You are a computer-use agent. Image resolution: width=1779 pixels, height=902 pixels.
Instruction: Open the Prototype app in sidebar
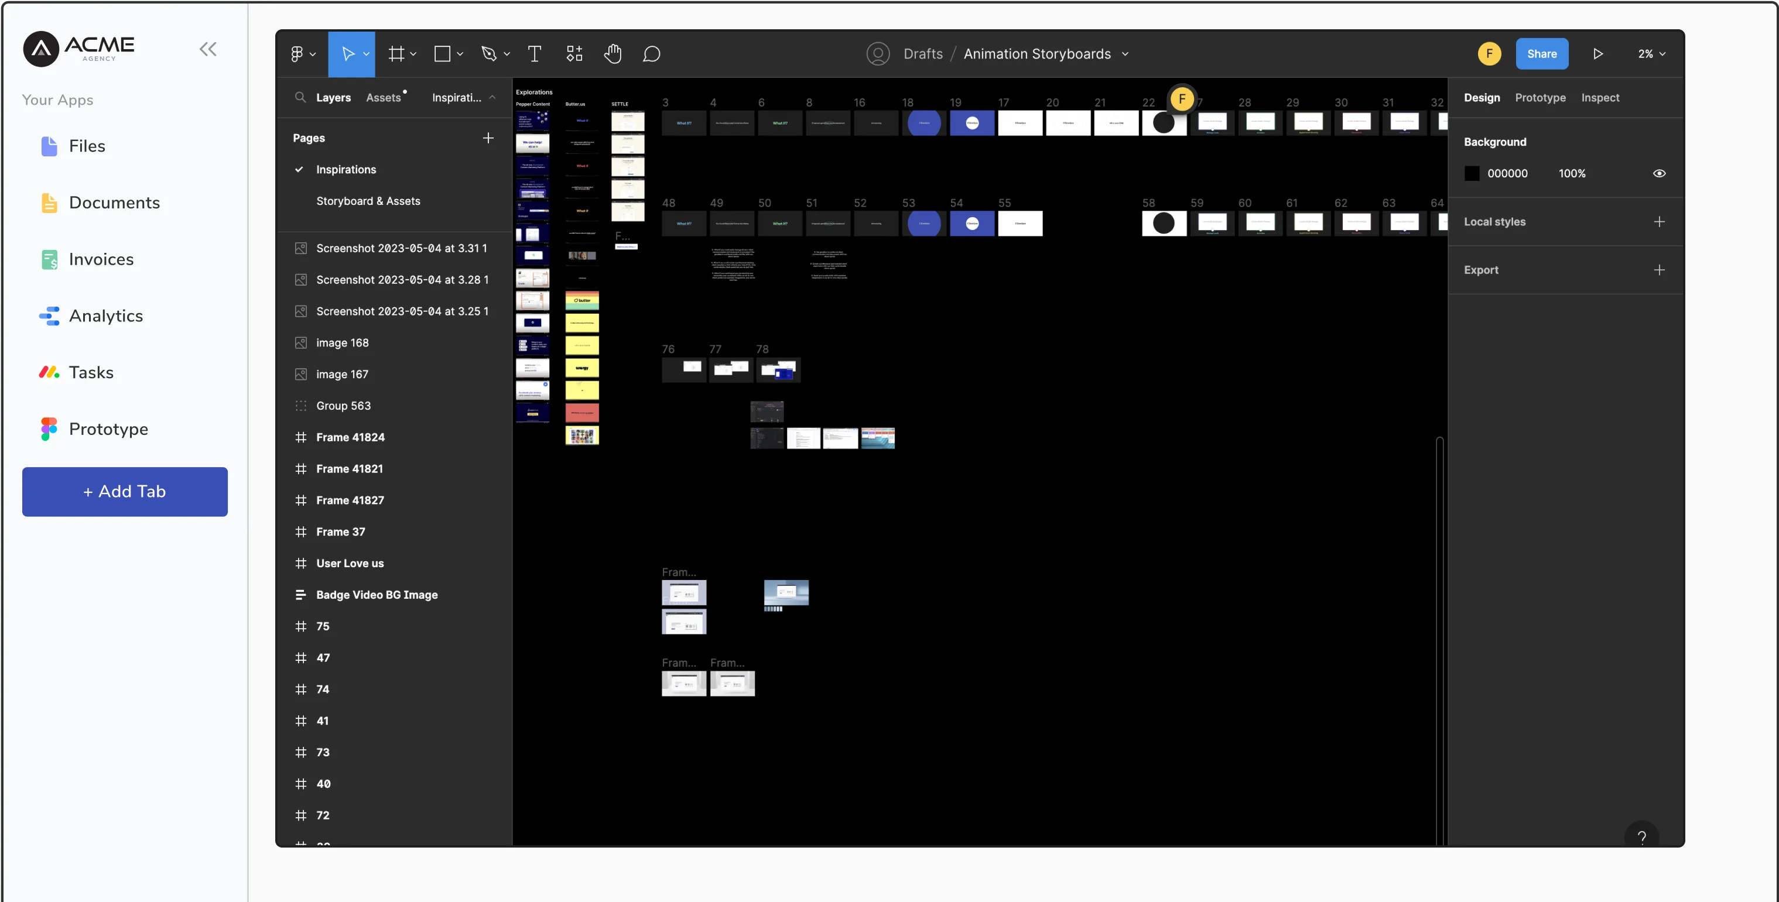tap(95, 429)
